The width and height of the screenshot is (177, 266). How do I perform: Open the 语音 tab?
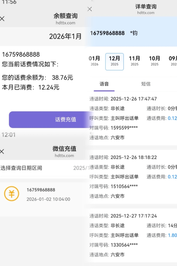104,84
